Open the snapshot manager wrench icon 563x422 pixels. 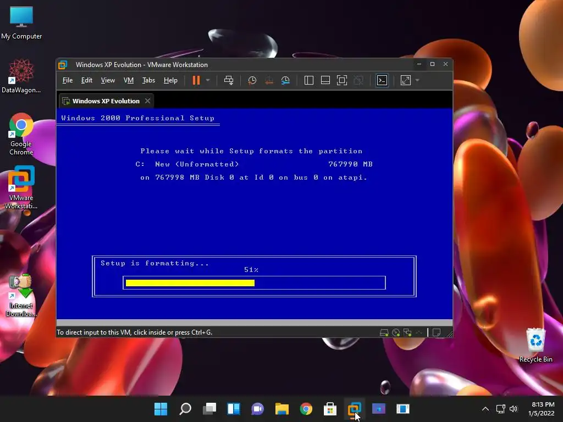(x=285, y=80)
